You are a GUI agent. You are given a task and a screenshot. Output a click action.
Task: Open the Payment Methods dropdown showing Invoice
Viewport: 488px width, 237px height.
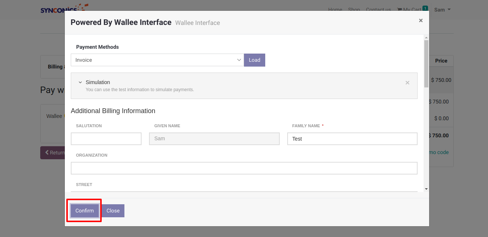(157, 60)
